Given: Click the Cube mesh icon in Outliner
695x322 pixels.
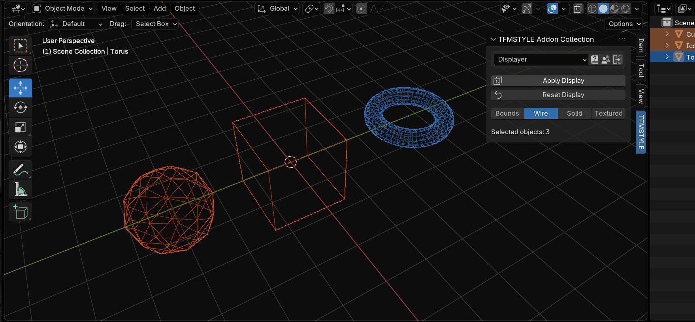Looking at the screenshot, I should coord(679,34).
